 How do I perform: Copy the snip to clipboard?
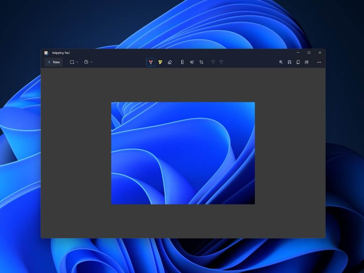pyautogui.click(x=298, y=62)
